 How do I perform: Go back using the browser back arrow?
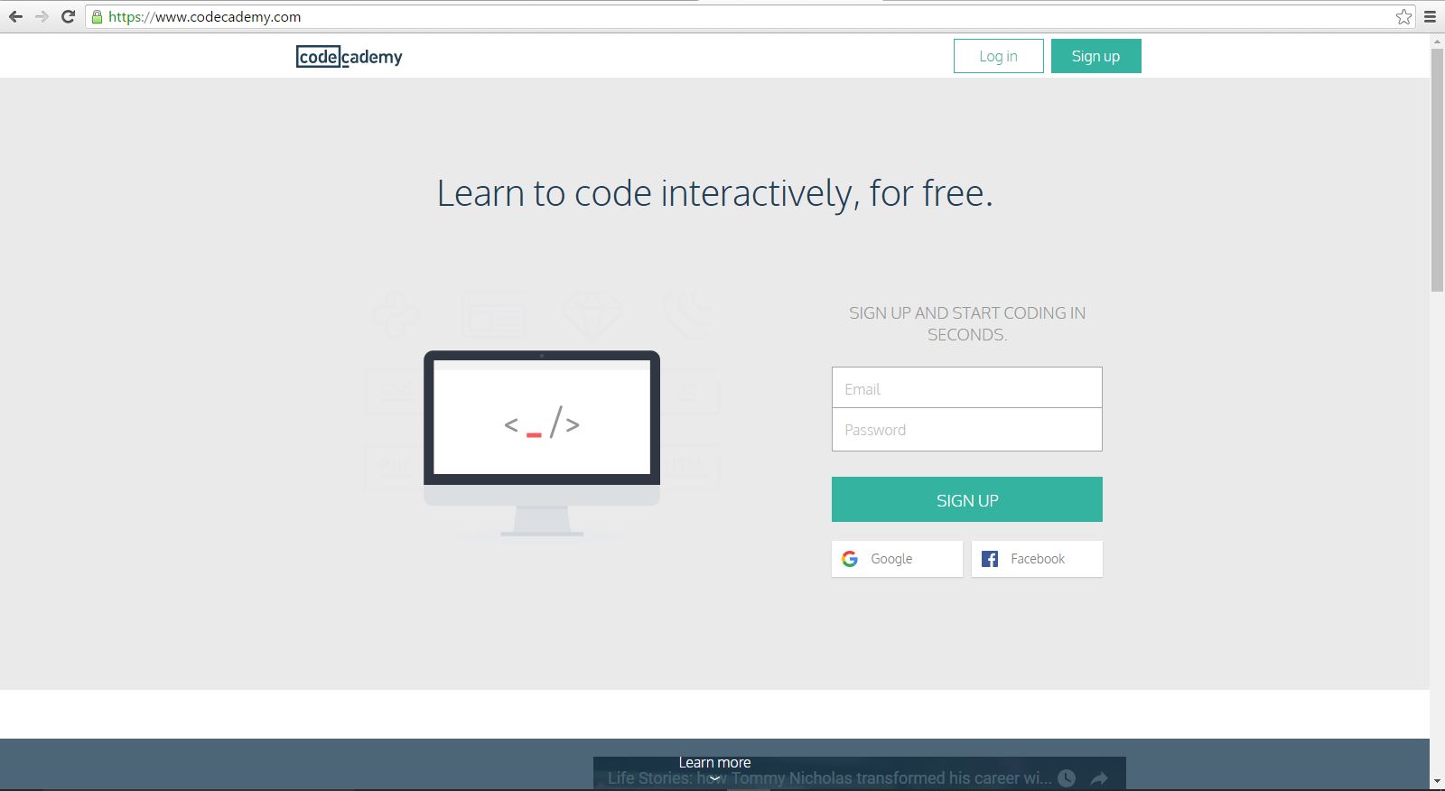tap(15, 16)
